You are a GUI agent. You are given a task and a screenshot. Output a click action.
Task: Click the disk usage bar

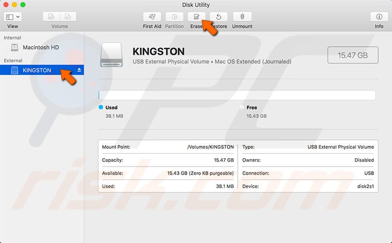coord(237,95)
